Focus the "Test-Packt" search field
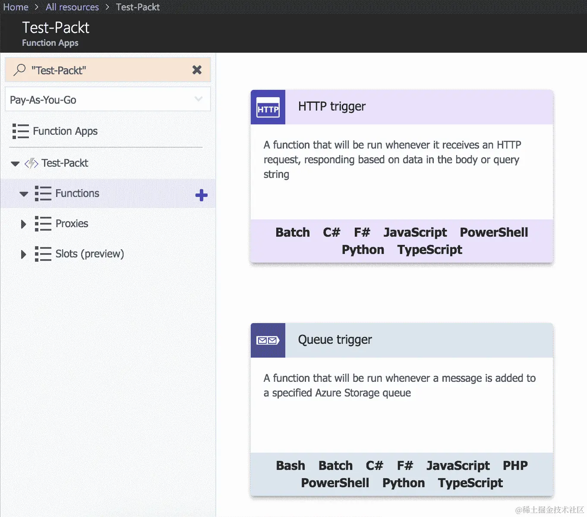The width and height of the screenshot is (587, 517). coord(107,70)
